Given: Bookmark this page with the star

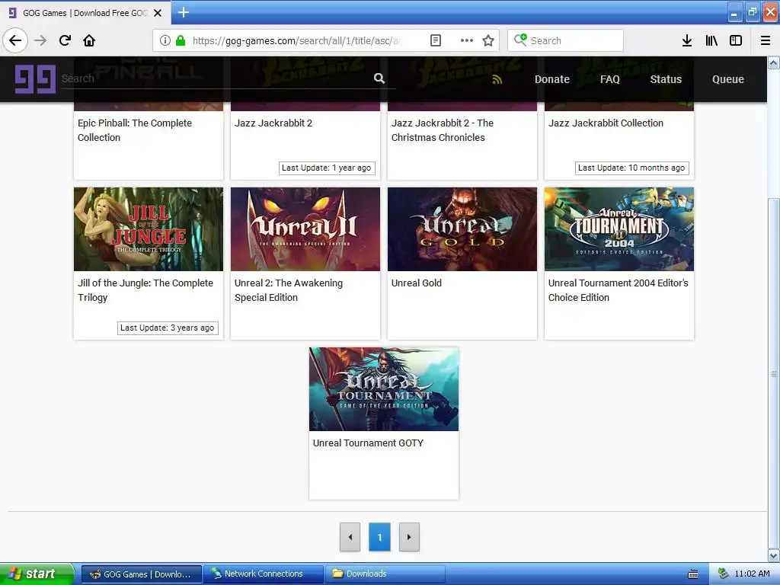Looking at the screenshot, I should [x=488, y=40].
